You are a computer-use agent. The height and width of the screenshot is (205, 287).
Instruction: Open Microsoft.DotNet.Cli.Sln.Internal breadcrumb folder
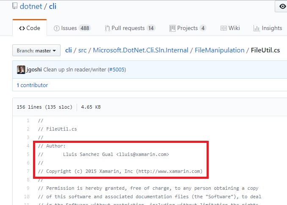(x=141, y=50)
